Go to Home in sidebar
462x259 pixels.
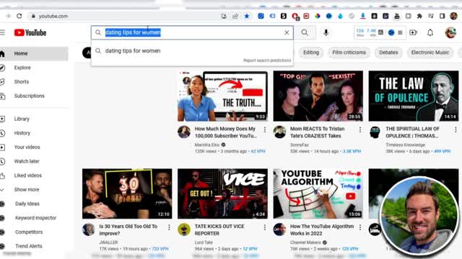click(34, 53)
